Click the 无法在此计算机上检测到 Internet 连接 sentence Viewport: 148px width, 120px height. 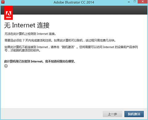(30, 34)
